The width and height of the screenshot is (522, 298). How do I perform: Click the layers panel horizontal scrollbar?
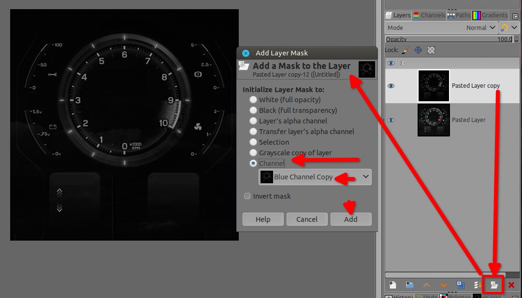(445, 275)
